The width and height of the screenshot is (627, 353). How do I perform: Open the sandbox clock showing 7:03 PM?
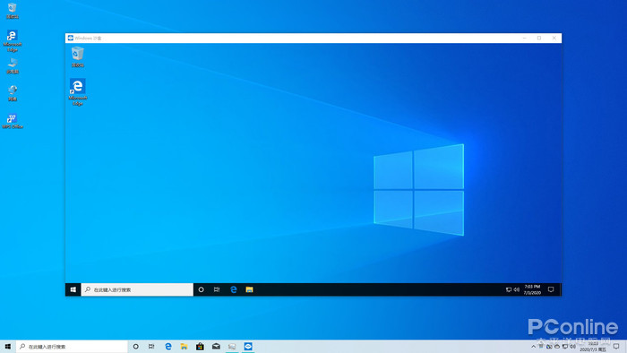pos(532,289)
